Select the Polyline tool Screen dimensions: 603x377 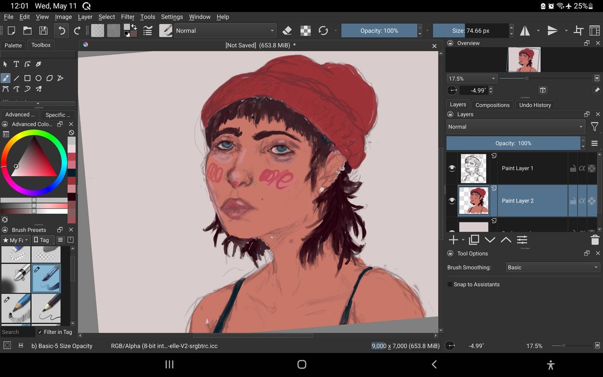tap(60, 78)
